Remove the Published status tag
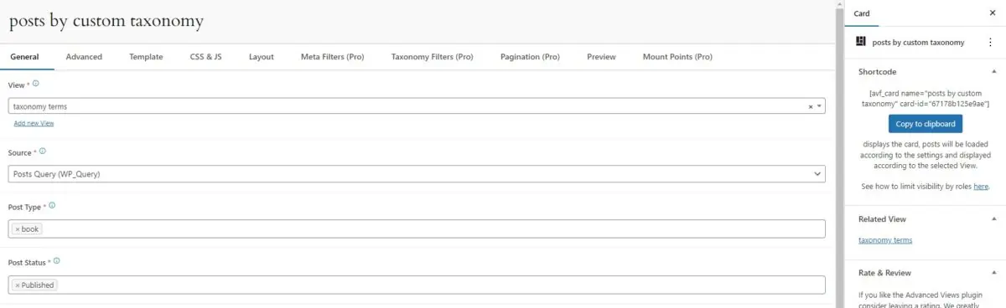This screenshot has width=1006, height=308. pyautogui.click(x=17, y=285)
